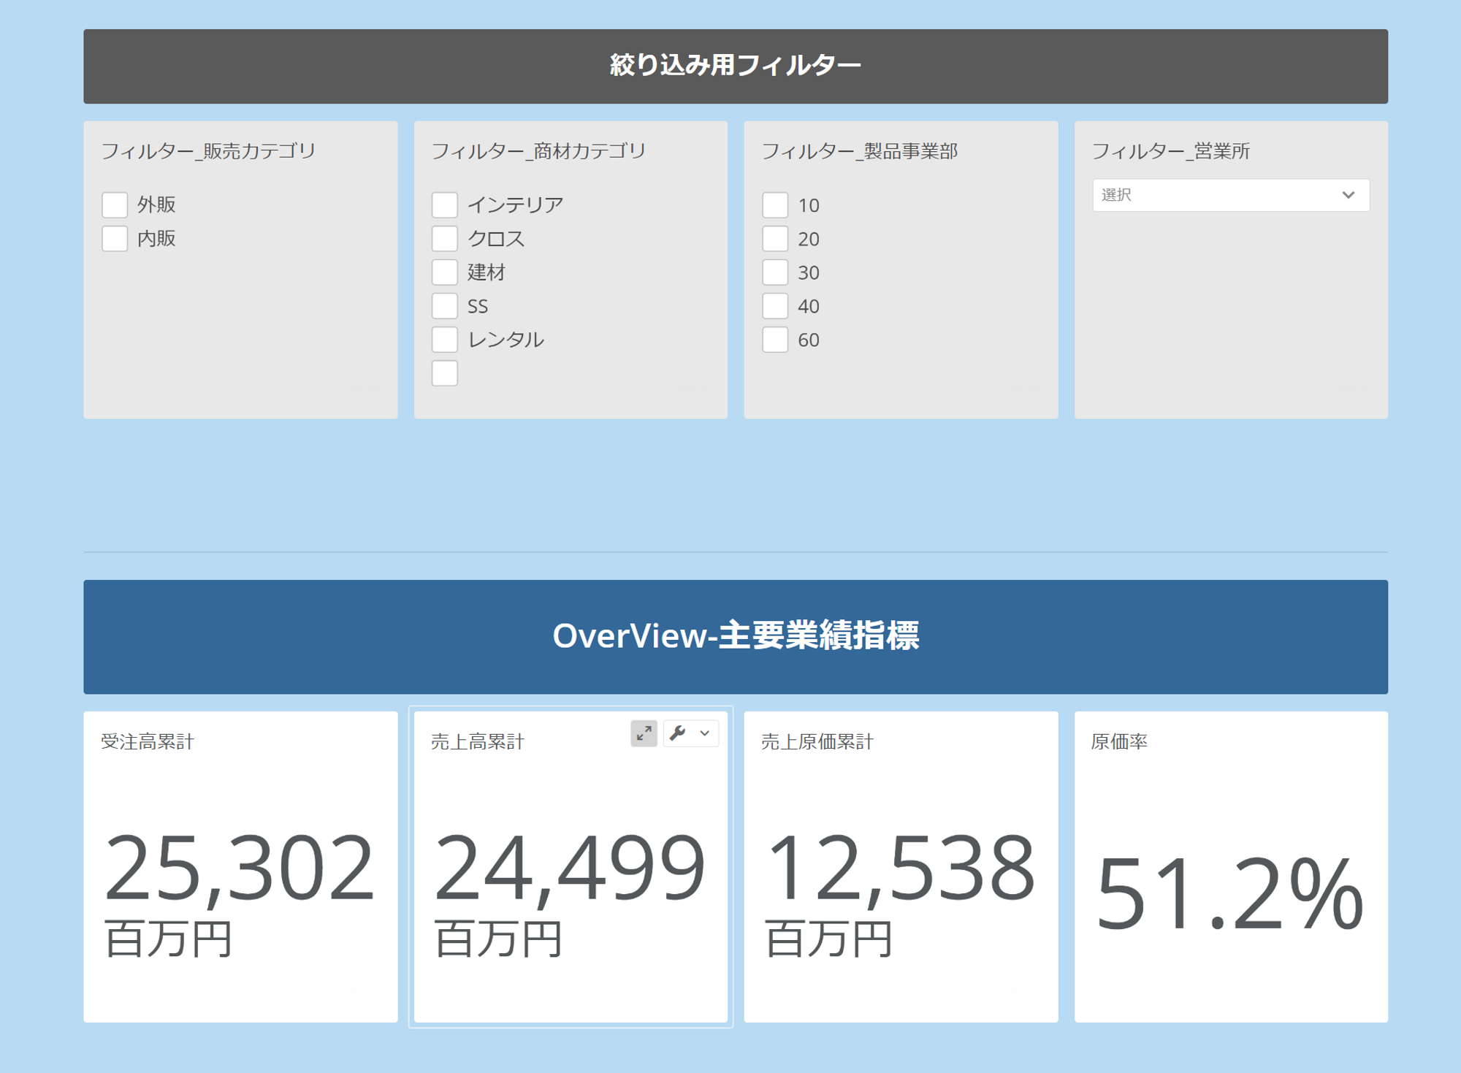Click the フィルター_製品事業部 title
Screen dimensions: 1461x1073
(860, 151)
